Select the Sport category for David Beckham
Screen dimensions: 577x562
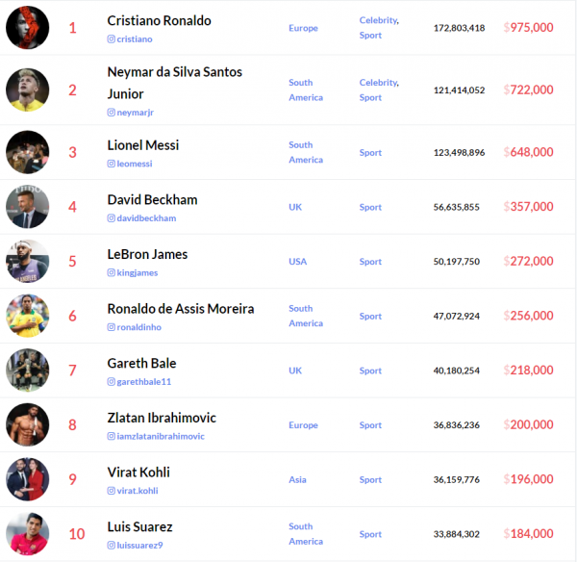[370, 207]
